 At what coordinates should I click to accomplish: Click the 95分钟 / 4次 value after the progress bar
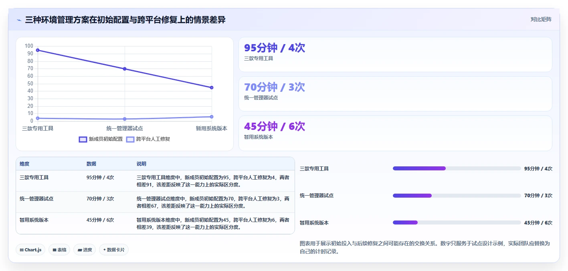point(538,168)
